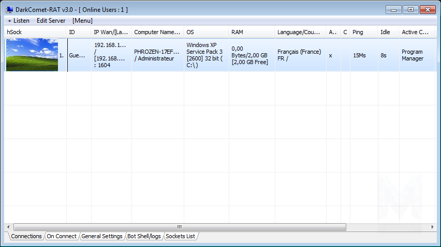The image size is (441, 247).
Task: Click the RAM column header
Action: (252, 32)
